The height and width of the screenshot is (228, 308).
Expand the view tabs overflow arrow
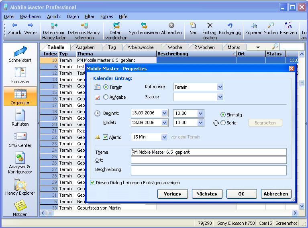pos(258,47)
